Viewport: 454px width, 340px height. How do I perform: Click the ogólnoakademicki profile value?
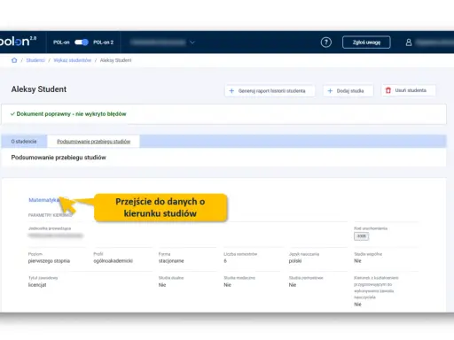(x=113, y=261)
